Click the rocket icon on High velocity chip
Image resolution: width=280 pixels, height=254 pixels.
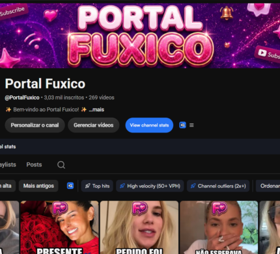click(x=122, y=186)
